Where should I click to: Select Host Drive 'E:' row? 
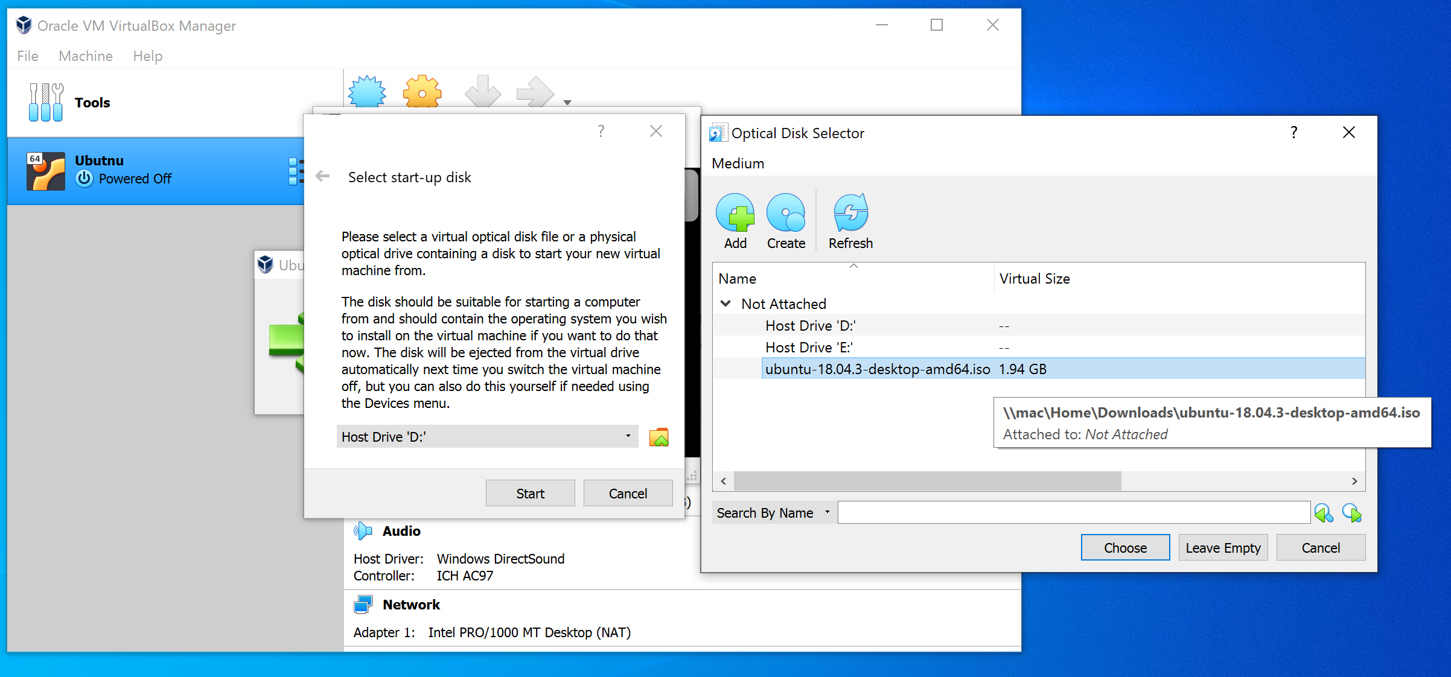pyautogui.click(x=1039, y=348)
